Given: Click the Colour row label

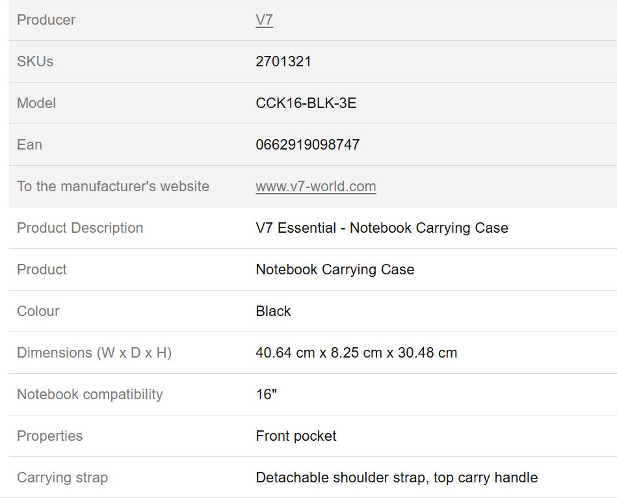Looking at the screenshot, I should click(x=38, y=311).
